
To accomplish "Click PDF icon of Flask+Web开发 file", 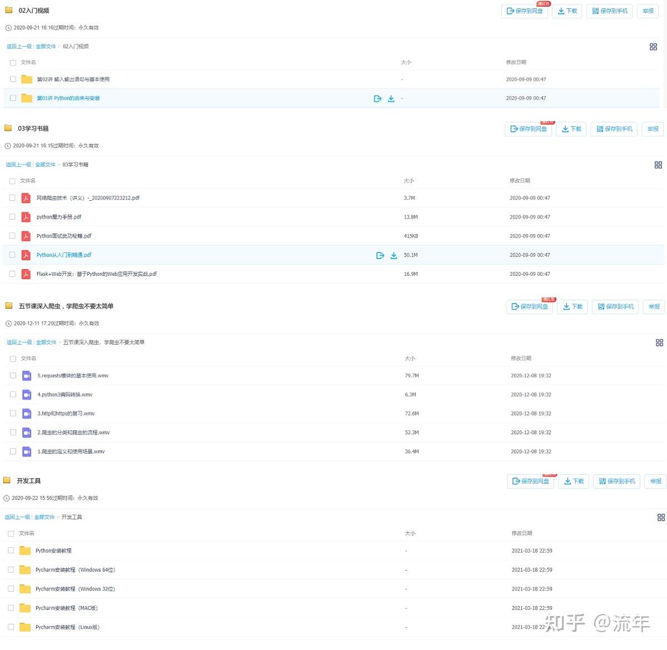I will [26, 274].
